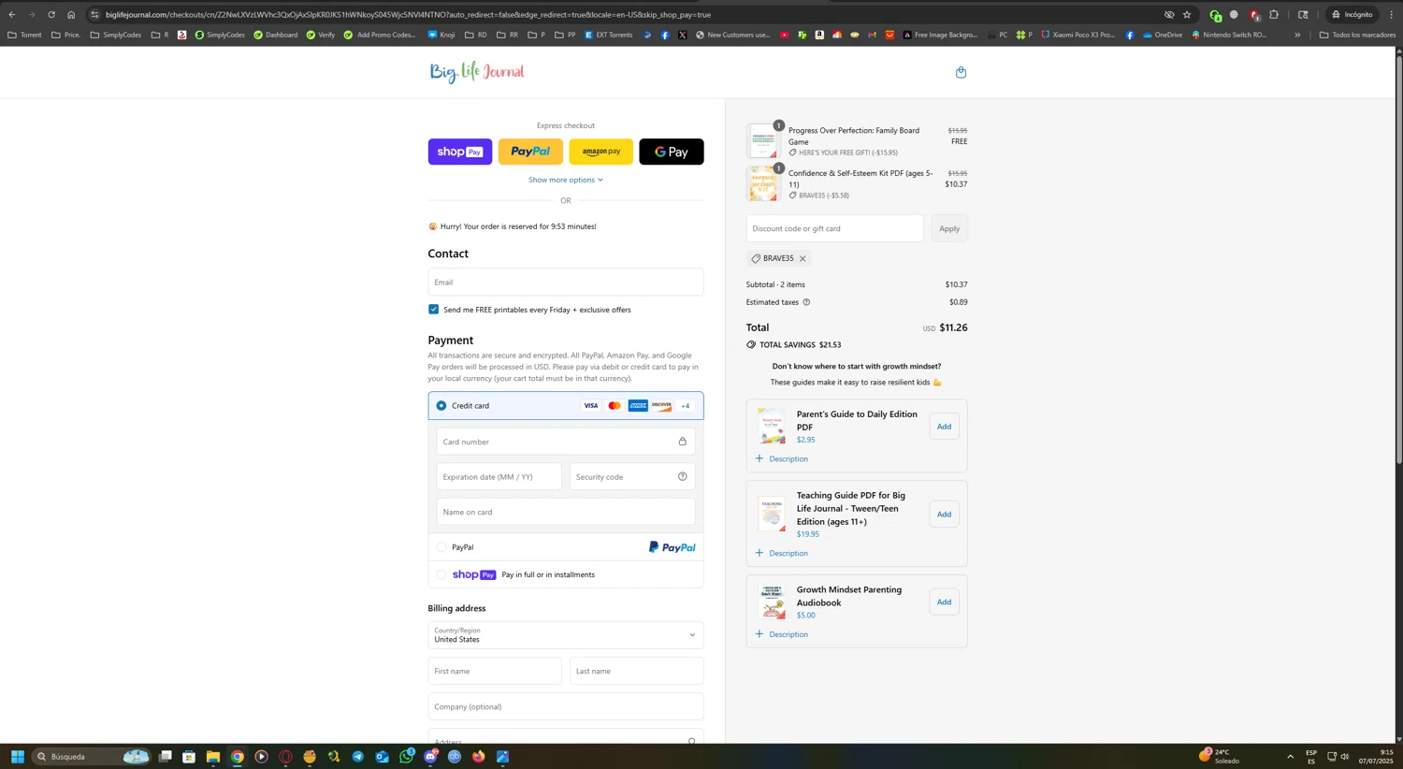Click Confidence & Self-Esteem Kit thumbnail
The height and width of the screenshot is (769, 1403).
coord(763,183)
